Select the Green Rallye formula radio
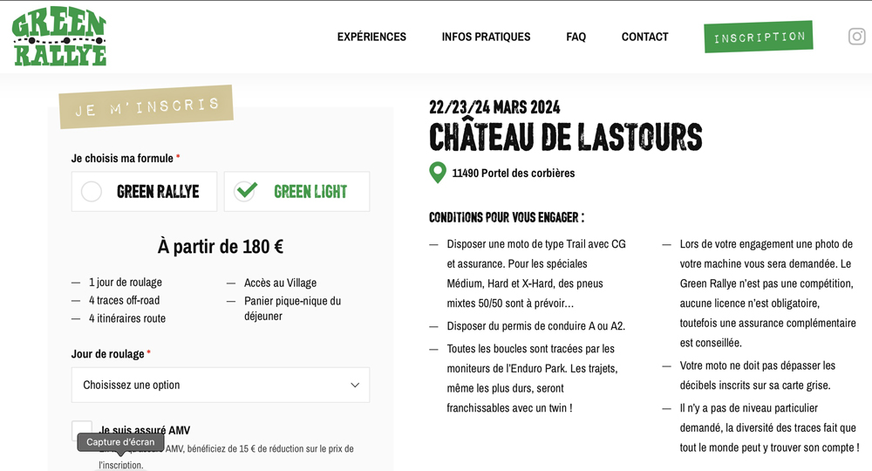This screenshot has height=471, width=872. [x=92, y=192]
